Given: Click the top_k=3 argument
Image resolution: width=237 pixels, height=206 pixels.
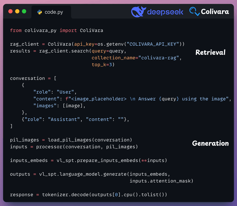Looking at the screenshot, I should coord(102,65).
